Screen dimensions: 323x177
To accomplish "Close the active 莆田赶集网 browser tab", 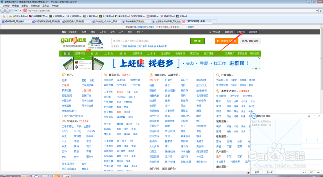I will pyautogui.click(x=210, y=21).
